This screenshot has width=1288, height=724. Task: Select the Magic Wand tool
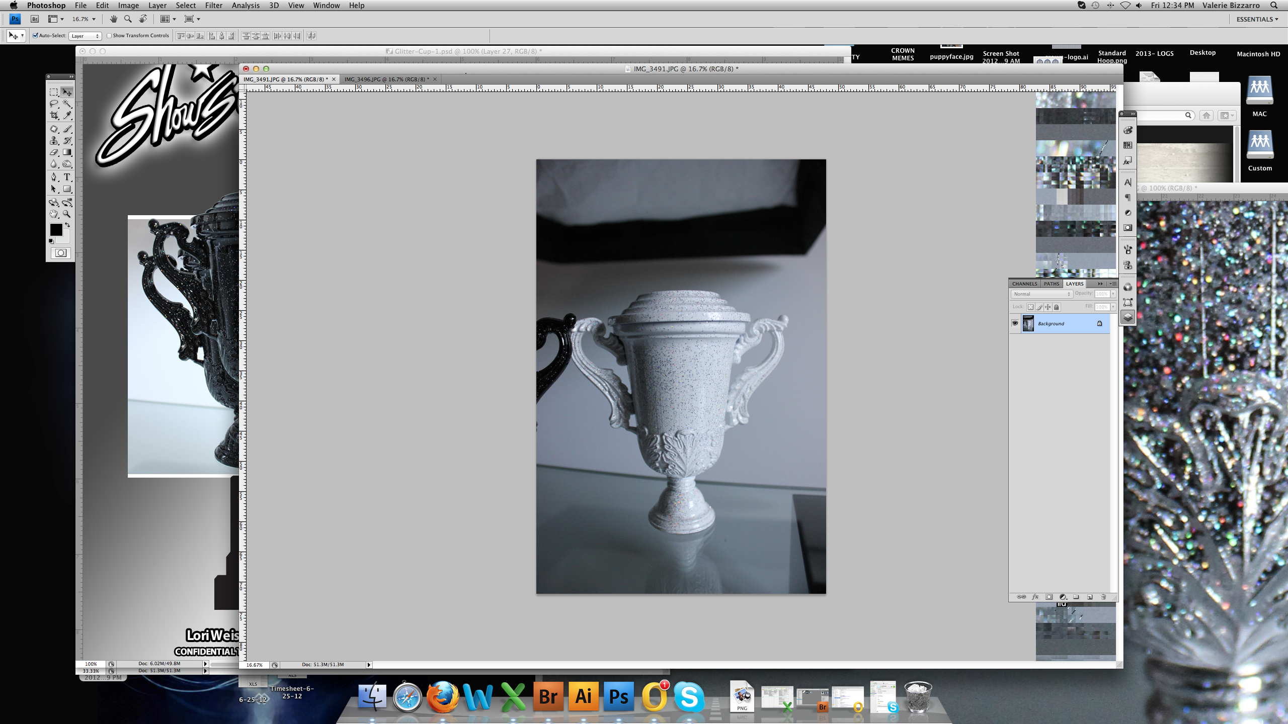tap(67, 104)
